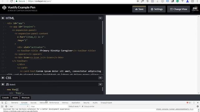Image resolution: width=200 pixels, height=112 pixels.
Task: Switch to the Application DevTools tab
Action: pyautogui.click(x=76, y=103)
